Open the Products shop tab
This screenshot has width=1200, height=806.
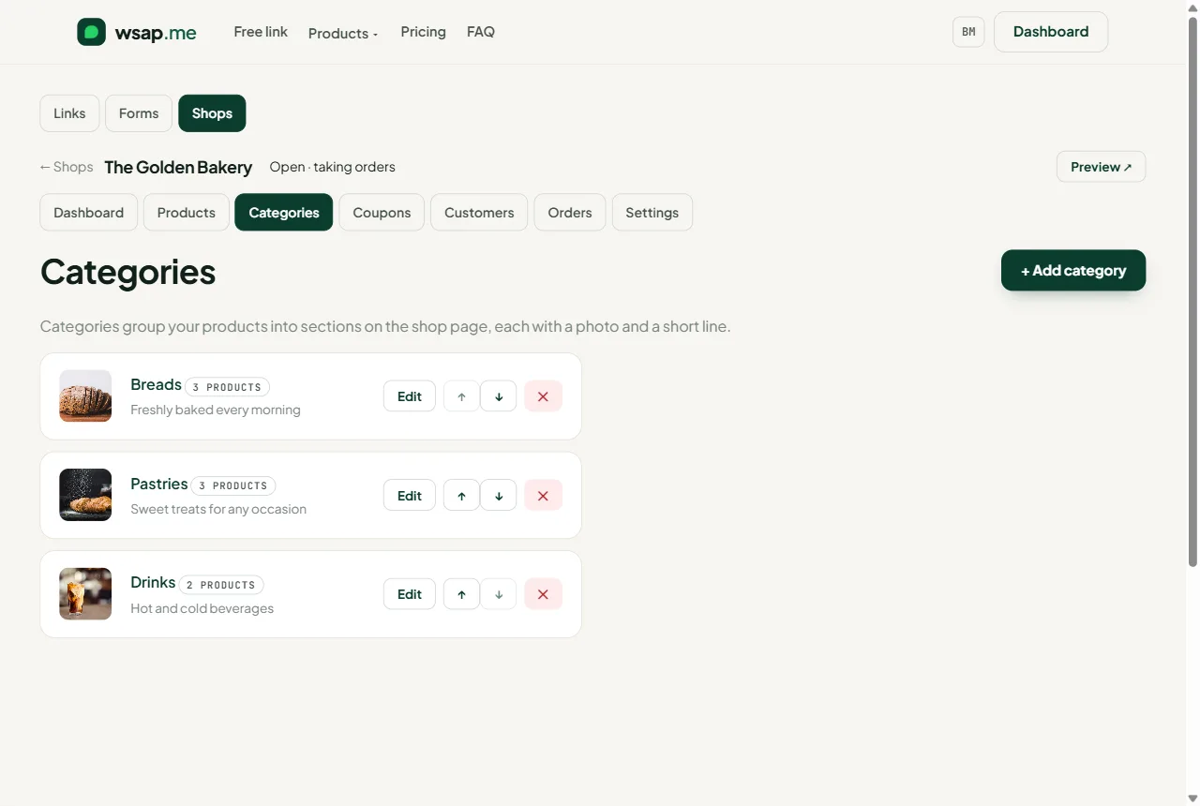[187, 213]
